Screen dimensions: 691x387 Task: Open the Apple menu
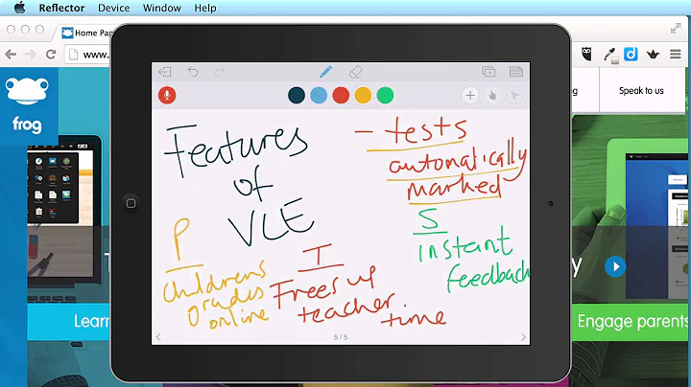pyautogui.click(x=20, y=8)
